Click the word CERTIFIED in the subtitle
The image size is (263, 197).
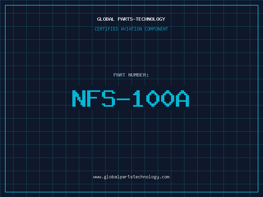[x=106, y=29]
